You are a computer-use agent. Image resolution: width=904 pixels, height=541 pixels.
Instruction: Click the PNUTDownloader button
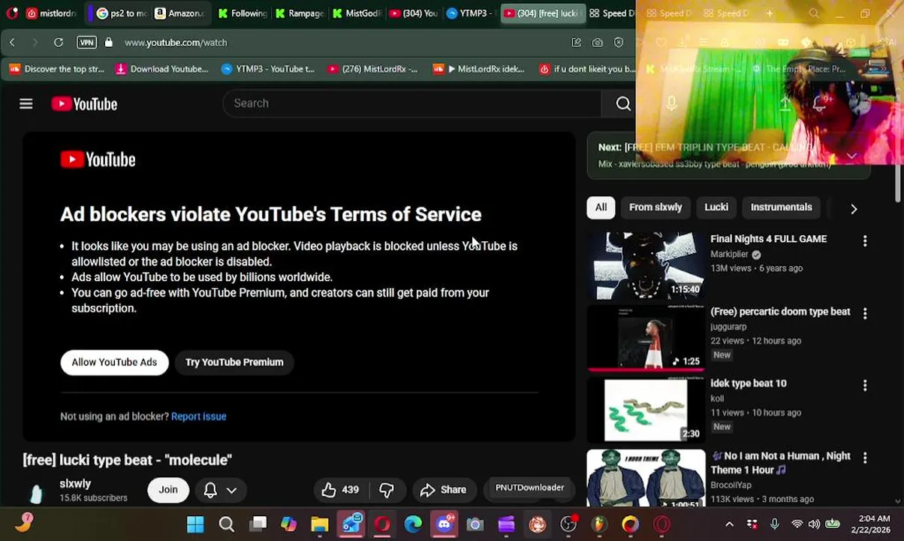[529, 488]
